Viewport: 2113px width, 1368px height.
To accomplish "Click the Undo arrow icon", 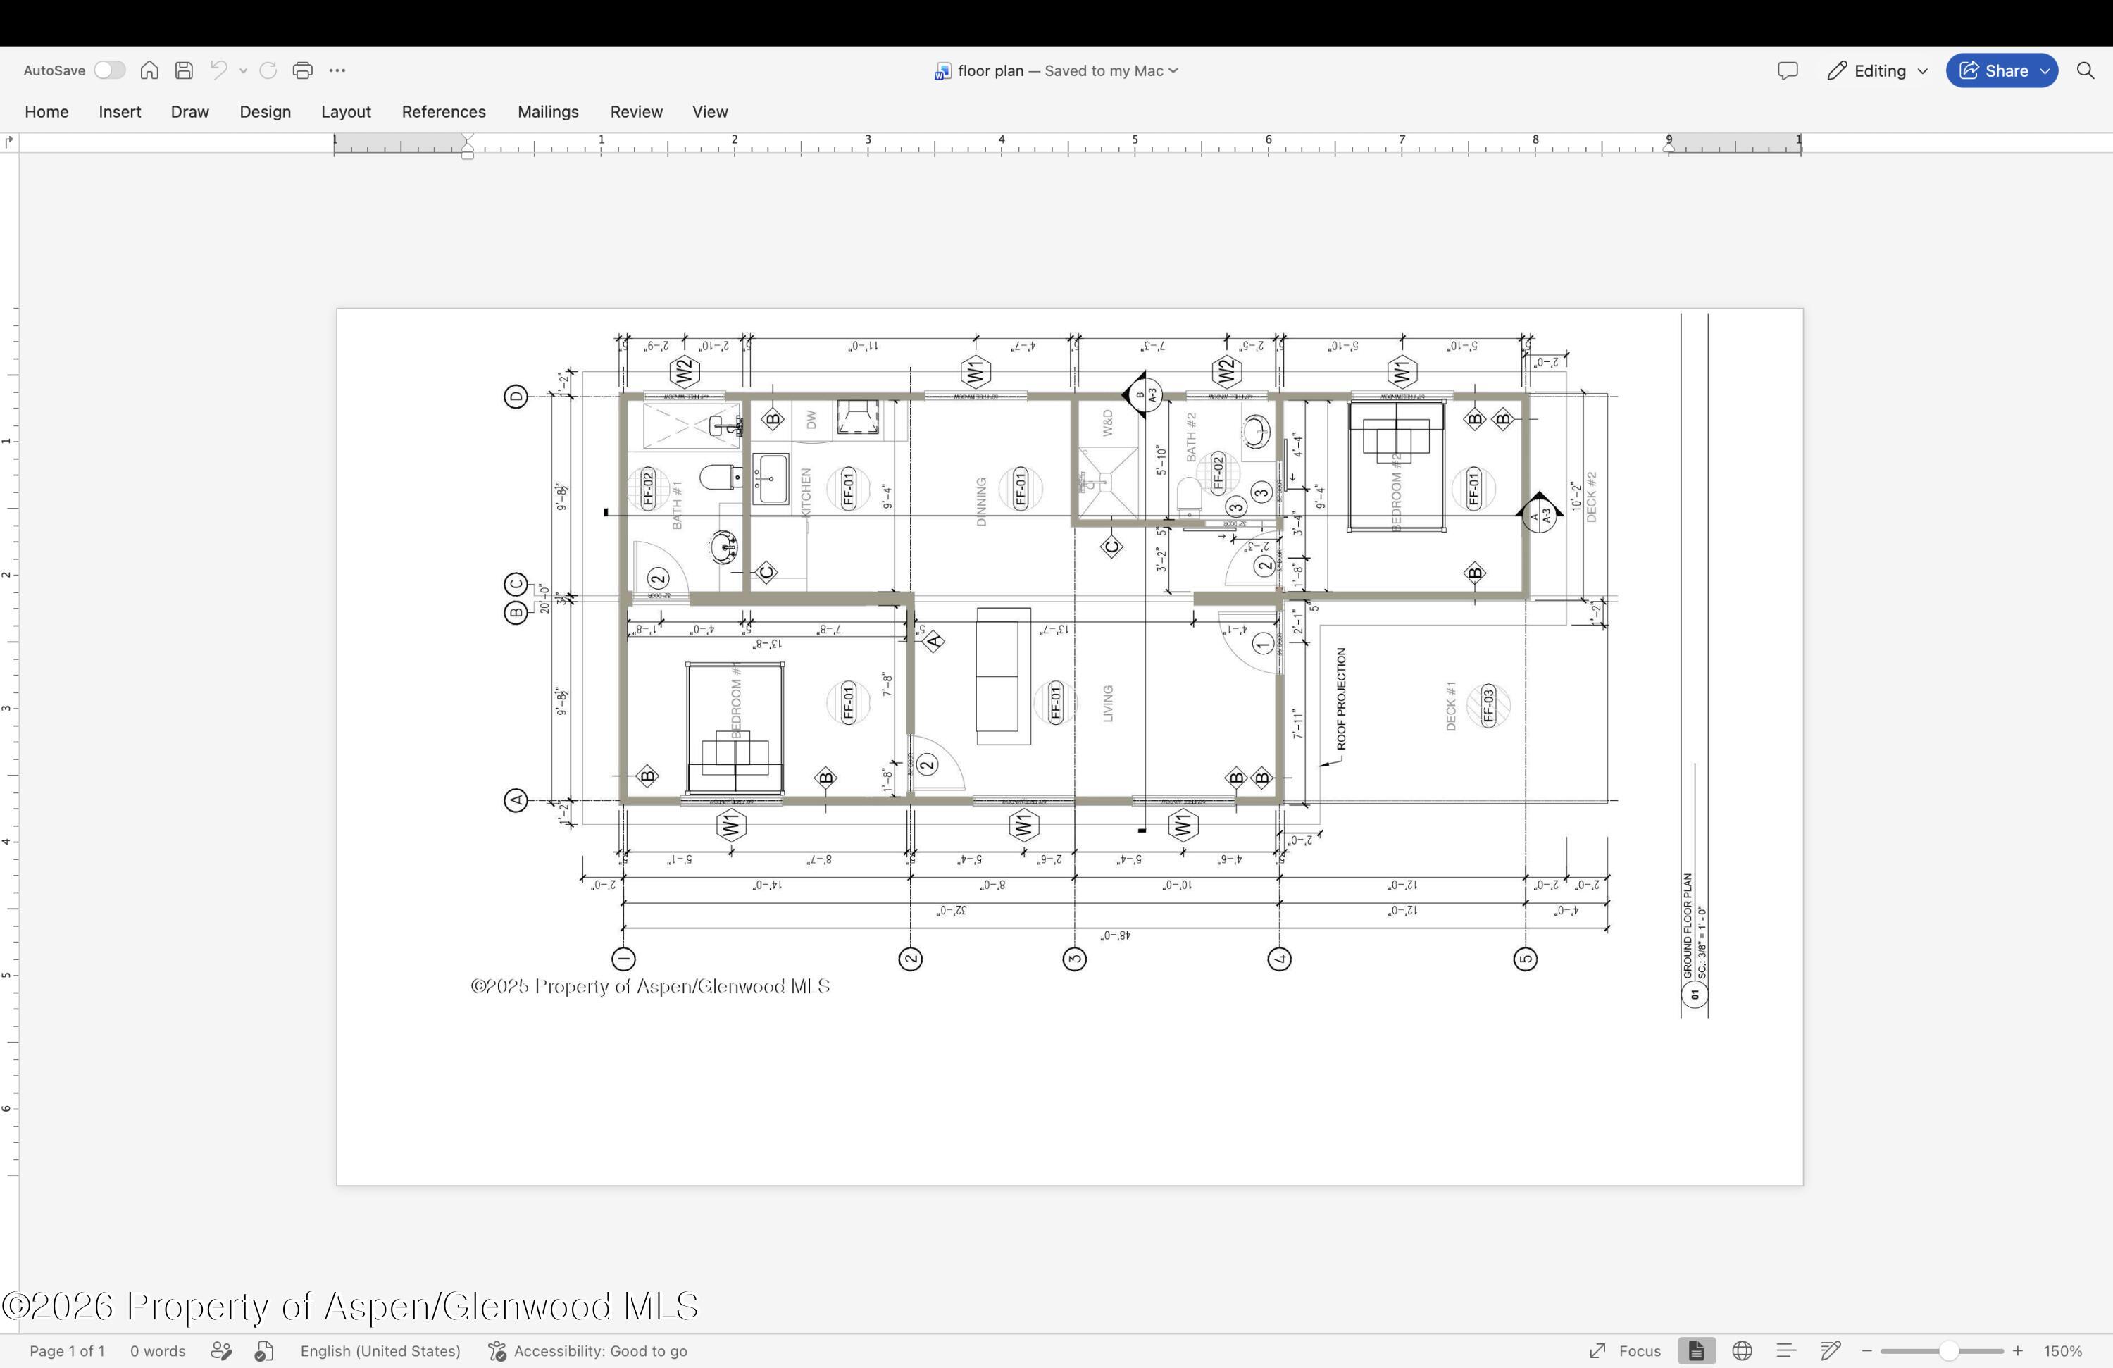I will coord(218,70).
